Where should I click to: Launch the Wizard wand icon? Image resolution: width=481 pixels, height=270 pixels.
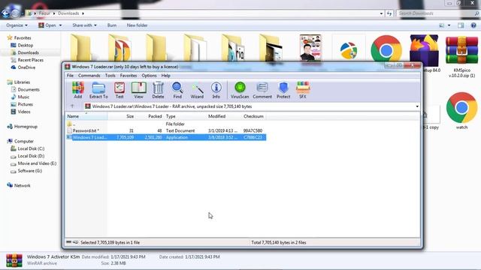tap(197, 90)
